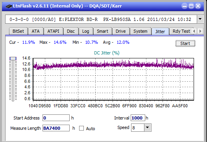This screenshot has height=142, width=207.
Task: Enable the Auto checkbox
Action: click(81, 128)
